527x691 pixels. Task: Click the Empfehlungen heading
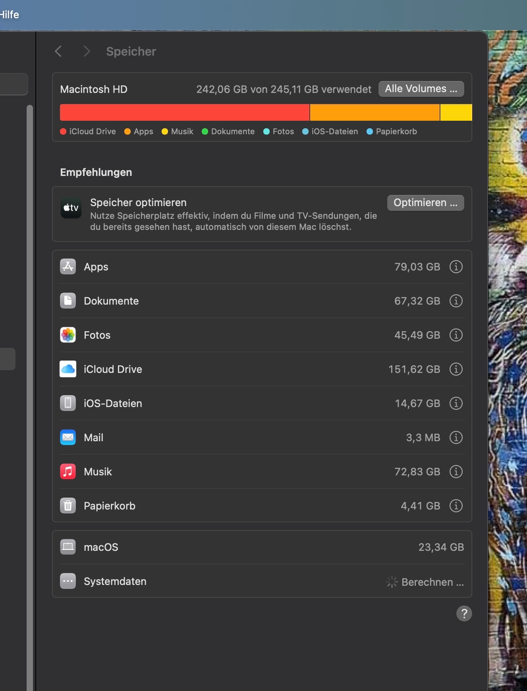(96, 172)
